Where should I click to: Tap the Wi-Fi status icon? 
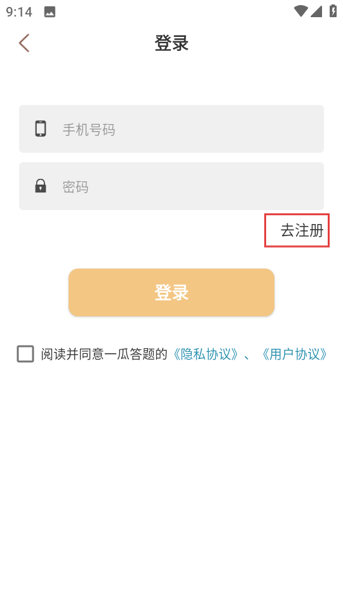[x=300, y=11]
